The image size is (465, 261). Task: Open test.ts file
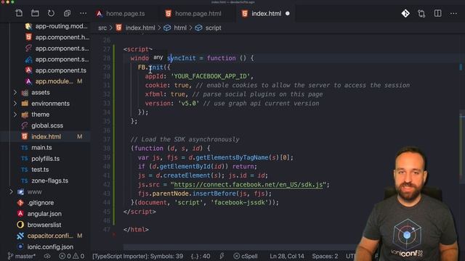pos(40,170)
